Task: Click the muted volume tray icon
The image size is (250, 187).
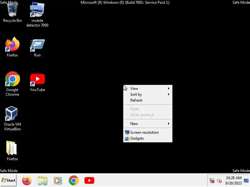Action: tap(219, 181)
